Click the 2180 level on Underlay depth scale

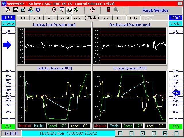[8, 112]
